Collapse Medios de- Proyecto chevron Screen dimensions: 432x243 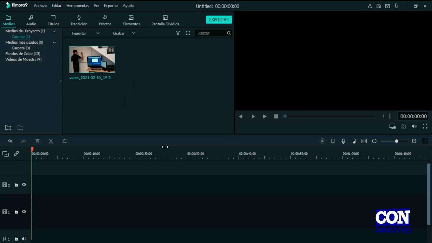tap(54, 31)
